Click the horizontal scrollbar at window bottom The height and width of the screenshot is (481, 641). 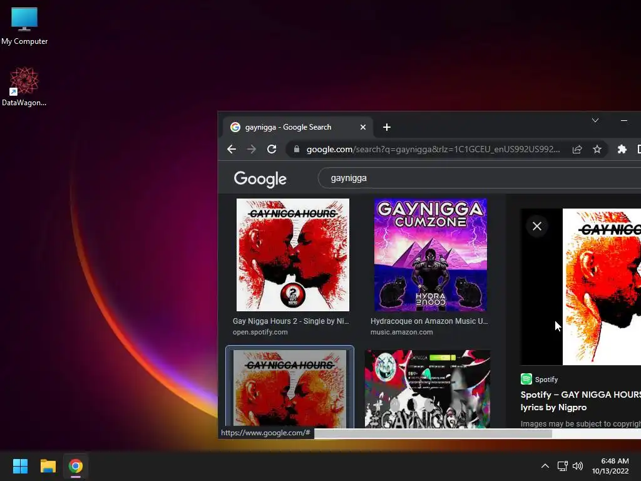tap(433, 433)
